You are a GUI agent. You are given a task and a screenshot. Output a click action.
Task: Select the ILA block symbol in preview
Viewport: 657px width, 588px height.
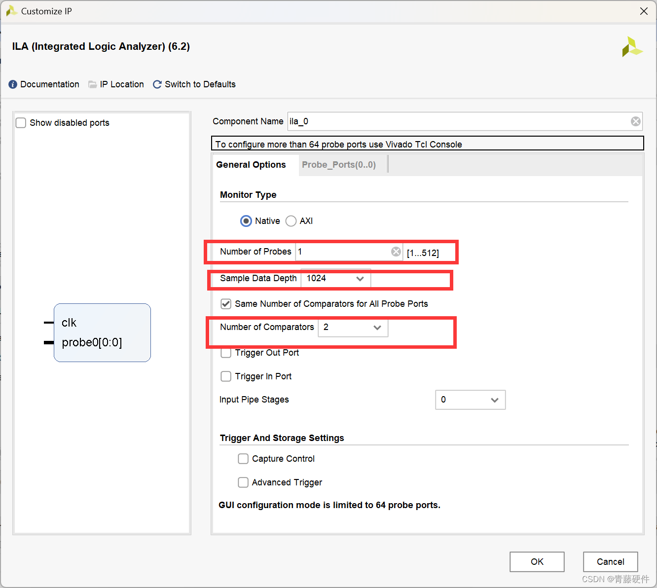click(102, 332)
